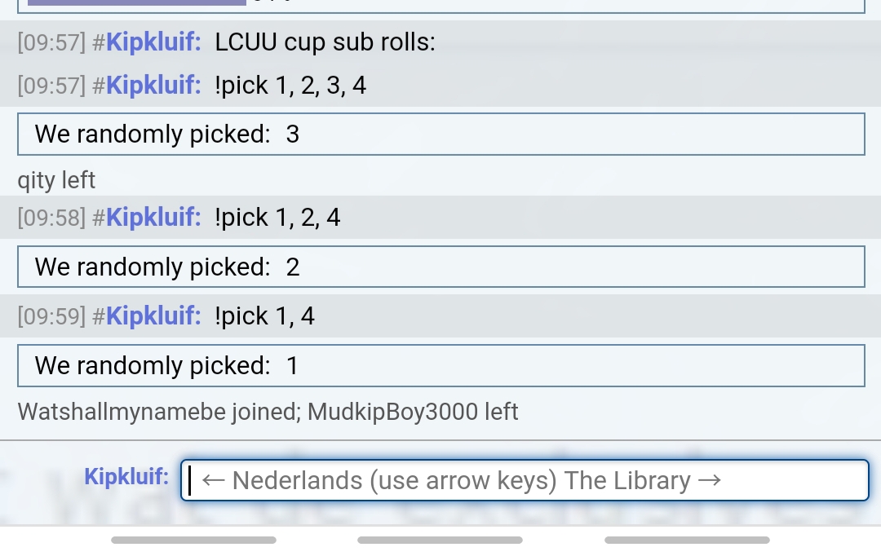Tap the [09:58] timestamp
This screenshot has width=881, height=556.
pyautogui.click(x=51, y=218)
